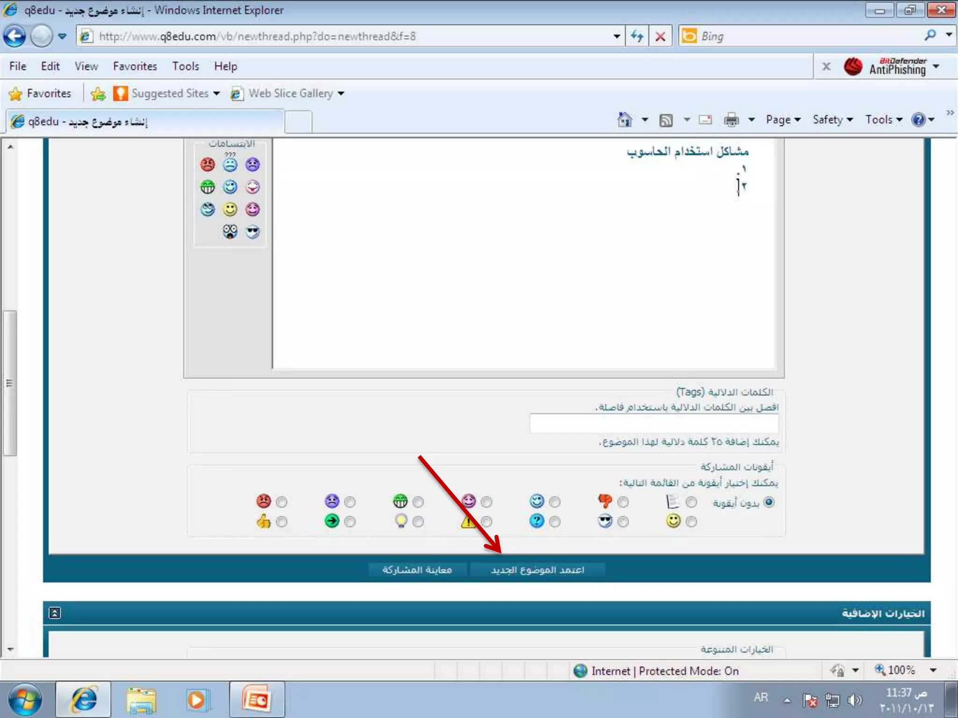Screen dimensions: 958x718
Task: Click the RSS feeds icon
Action: (666, 120)
